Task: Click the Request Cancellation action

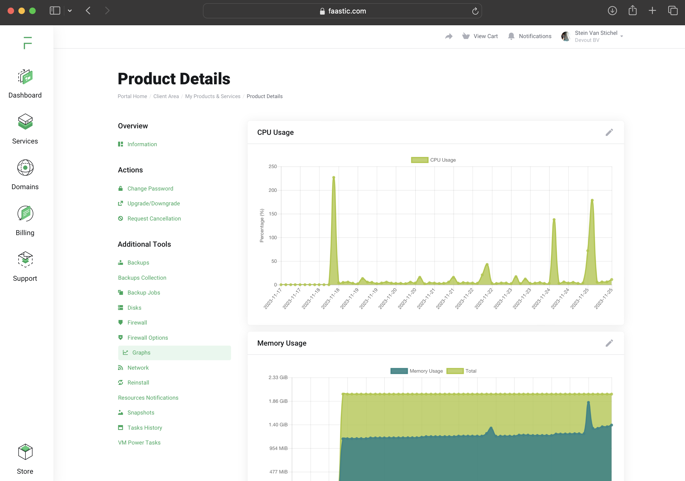Action: tap(154, 218)
